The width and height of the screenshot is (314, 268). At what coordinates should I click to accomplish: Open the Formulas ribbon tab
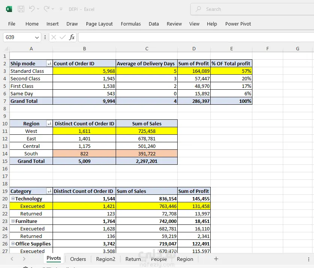131,24
